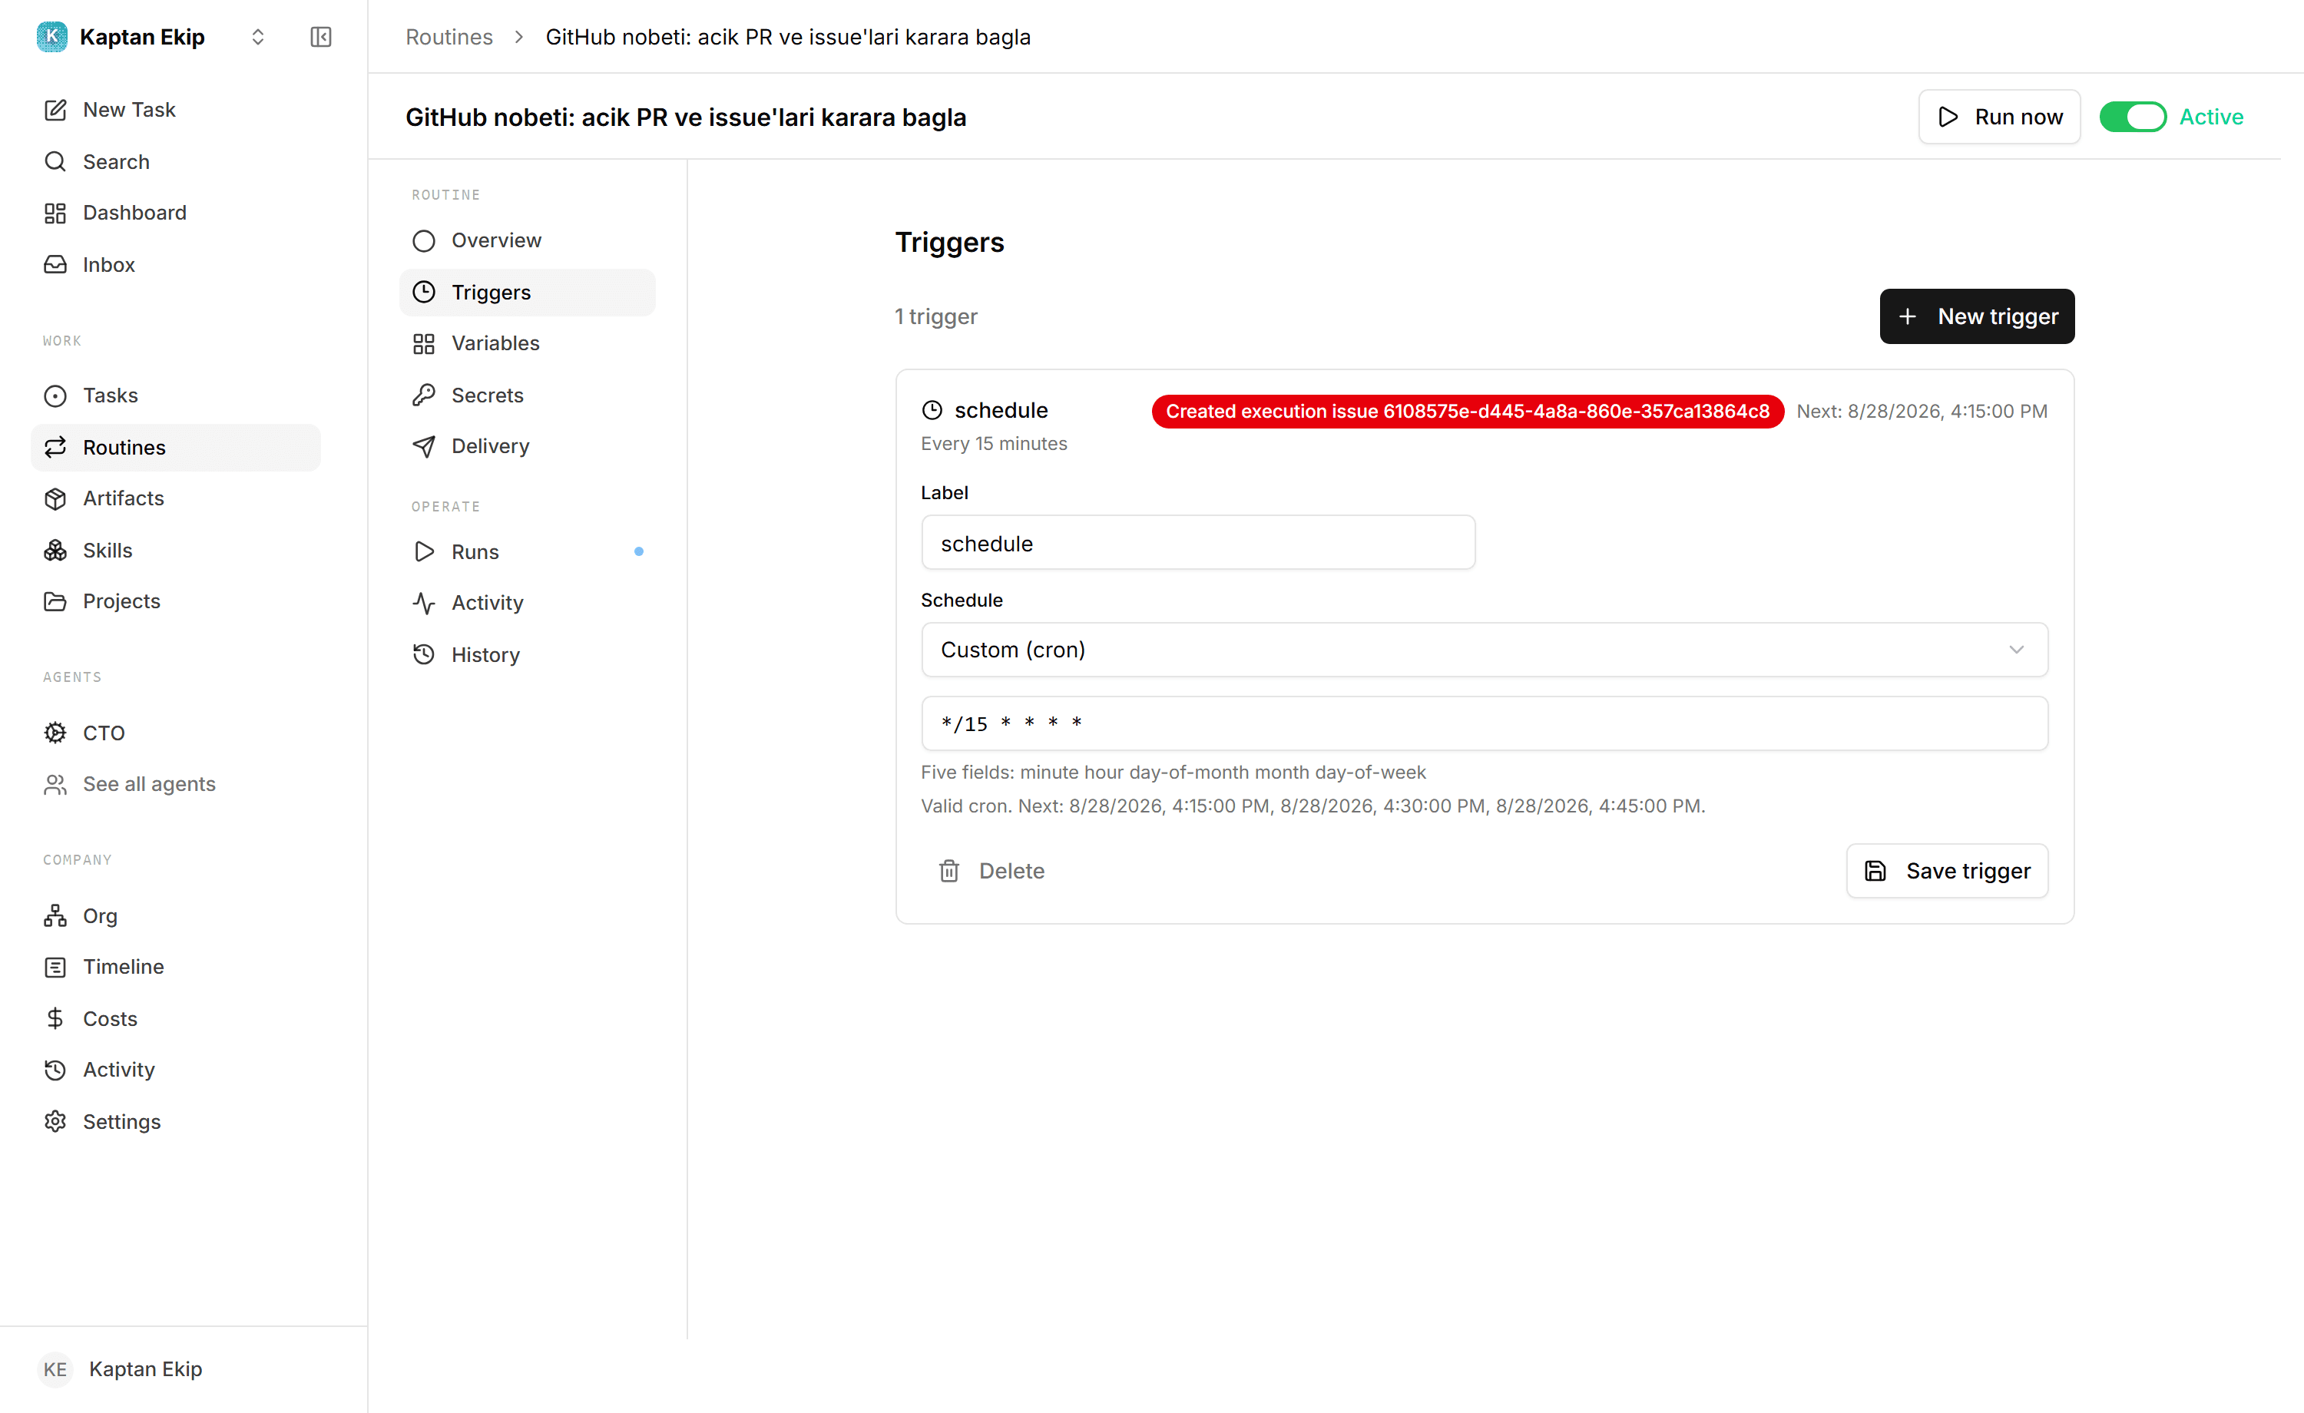Click the cron expression field

1484,724
